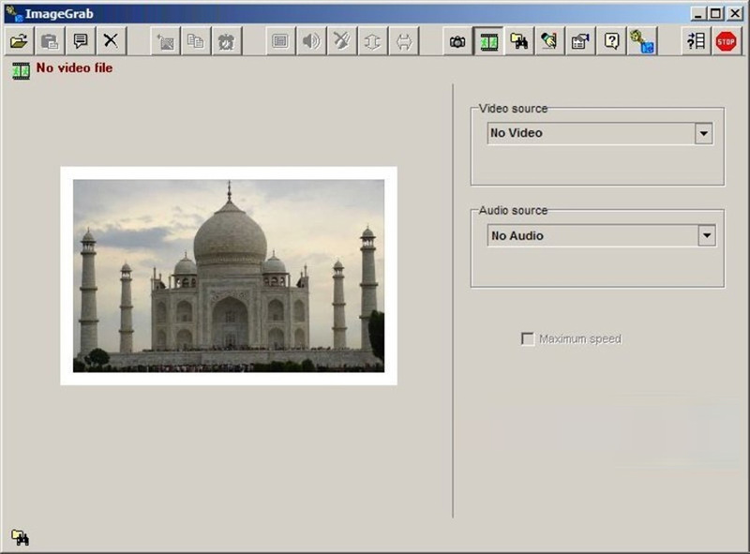This screenshot has width=750, height=554.
Task: Expand the Audio source dropdown arrow
Action: click(x=707, y=235)
